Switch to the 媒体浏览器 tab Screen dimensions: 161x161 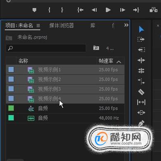point(62,26)
